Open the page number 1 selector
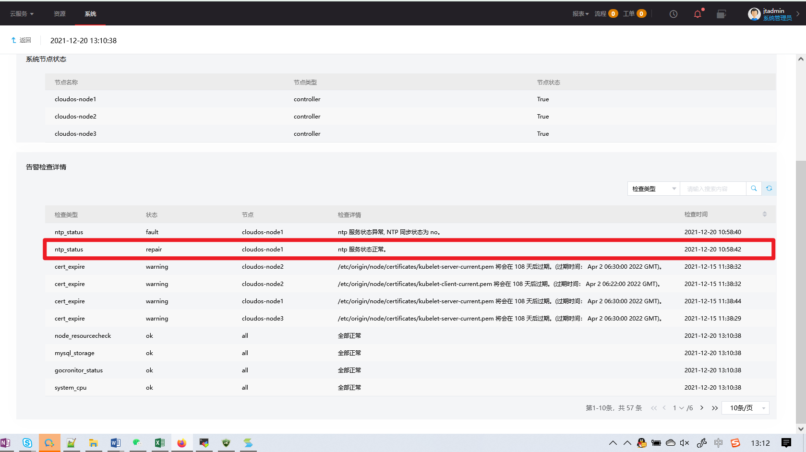The image size is (806, 452). coord(678,408)
